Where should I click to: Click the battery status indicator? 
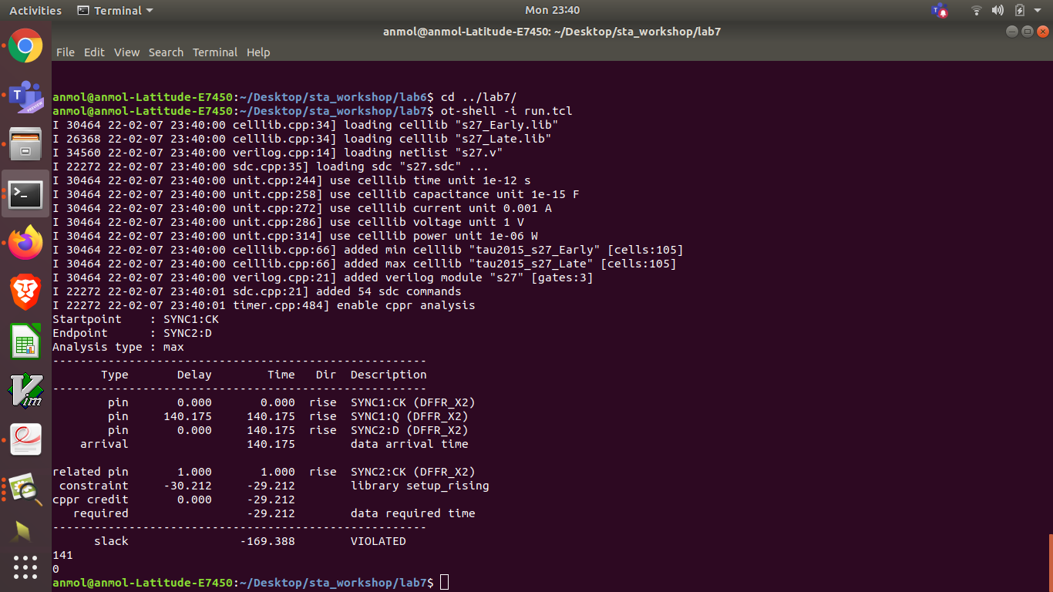[x=1018, y=10]
